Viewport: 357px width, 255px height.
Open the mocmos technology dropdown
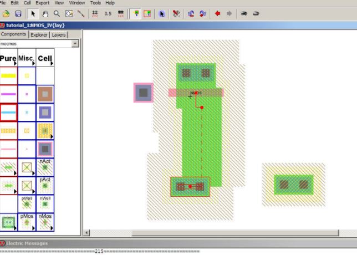point(75,43)
